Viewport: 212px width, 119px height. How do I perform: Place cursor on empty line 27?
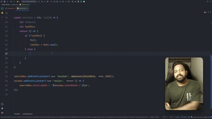(108, 54)
